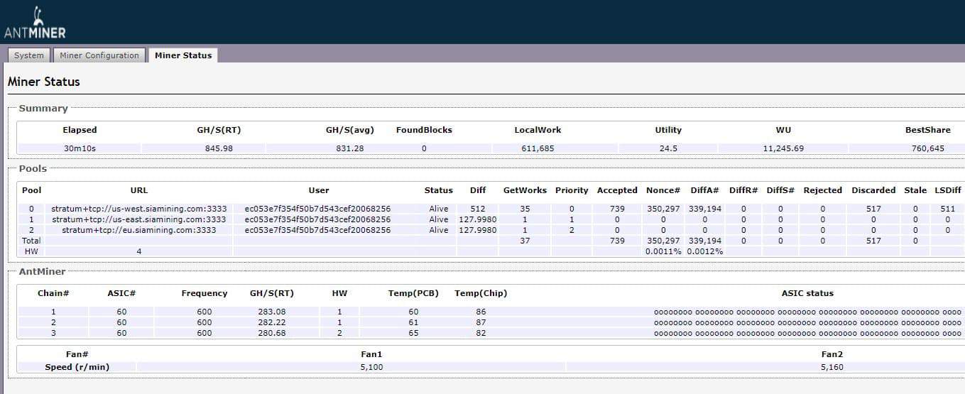Click the us-east.siamining.com pool URL

[x=139, y=219]
